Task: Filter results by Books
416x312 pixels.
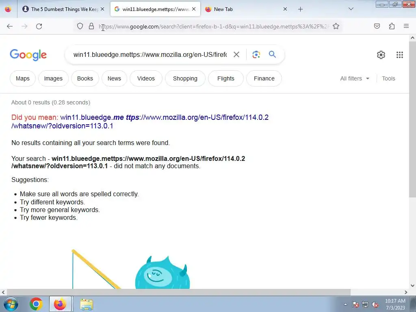Action: (x=85, y=78)
